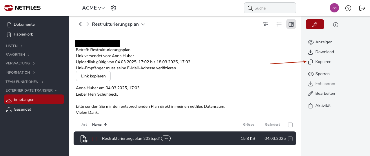The height and width of the screenshot is (156, 370).
Task: Sort by the Geändert column header
Action: click(272, 125)
